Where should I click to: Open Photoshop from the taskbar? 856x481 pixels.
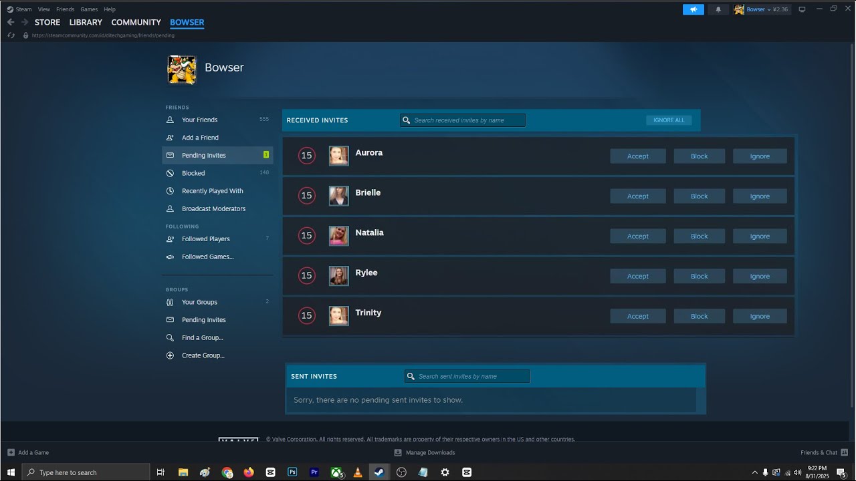pyautogui.click(x=292, y=472)
